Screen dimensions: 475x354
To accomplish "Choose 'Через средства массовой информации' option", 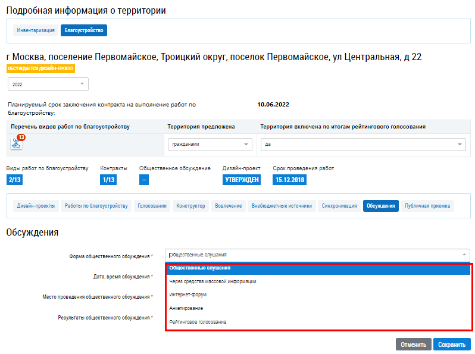I will coord(212,281).
